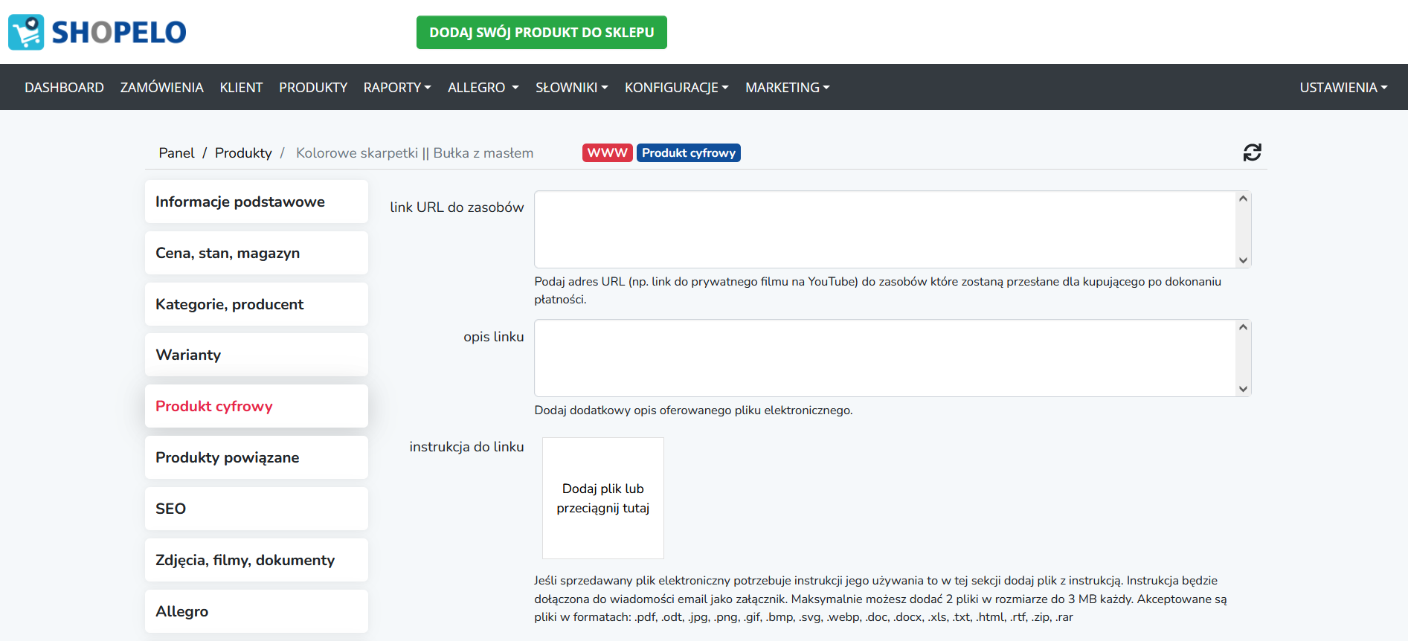Image resolution: width=1408 pixels, height=641 pixels.
Task: Switch to the SEO section
Action: pos(257,509)
